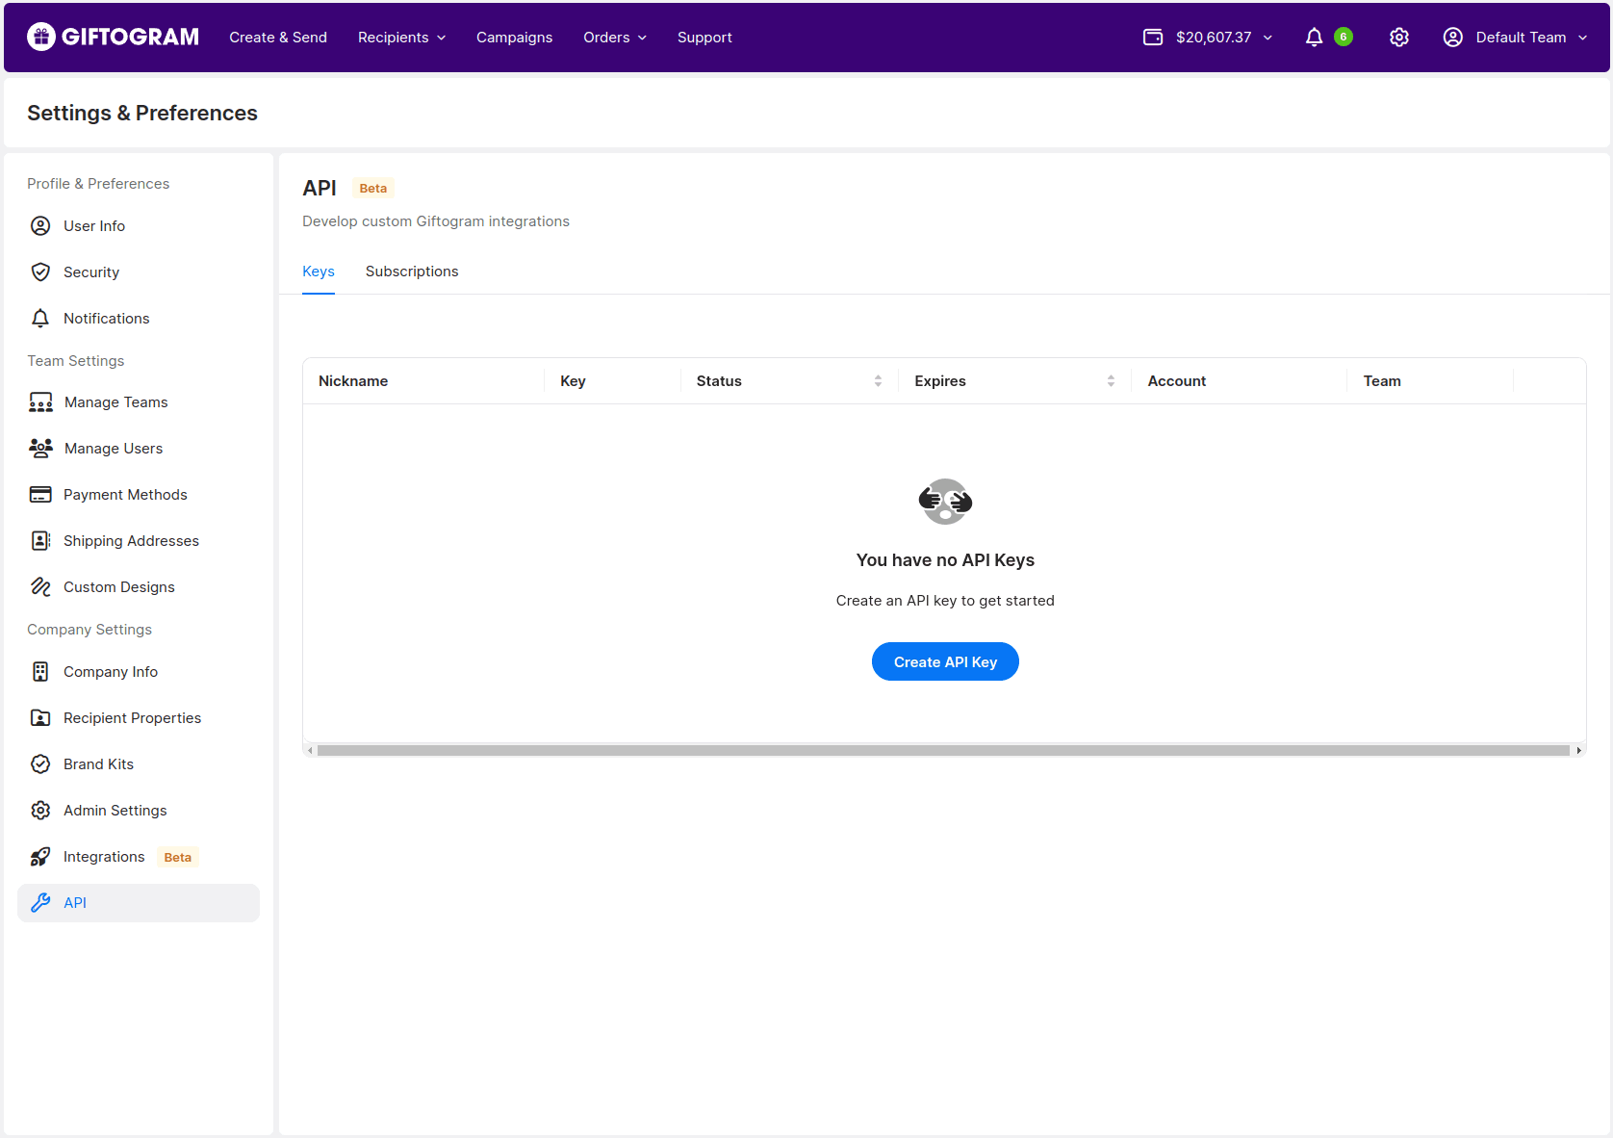Click the Recipient Properties folder icon
This screenshot has width=1613, height=1138.
tap(40, 718)
